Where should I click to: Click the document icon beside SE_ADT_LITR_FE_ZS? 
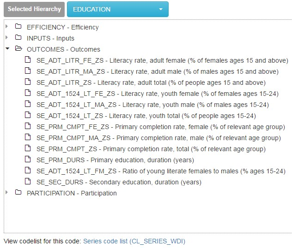28,60
